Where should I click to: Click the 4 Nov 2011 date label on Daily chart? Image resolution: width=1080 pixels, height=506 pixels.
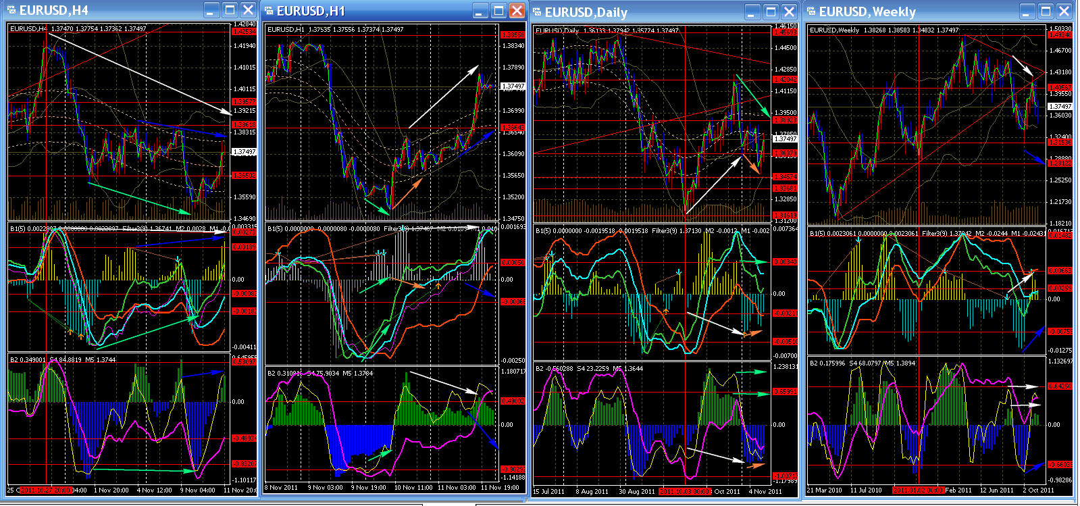(x=765, y=491)
